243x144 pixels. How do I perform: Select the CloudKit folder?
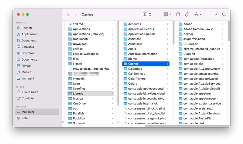coord(201,54)
